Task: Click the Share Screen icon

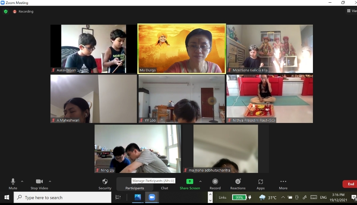Action: (190, 181)
